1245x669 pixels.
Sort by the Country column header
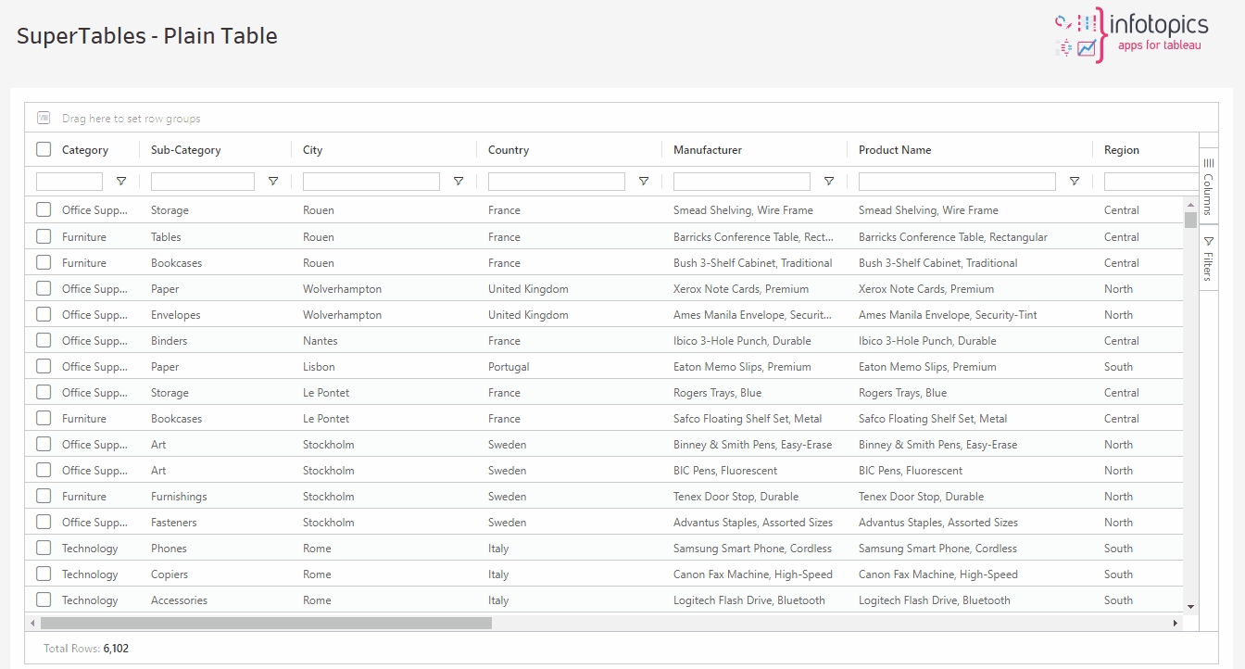pos(509,150)
